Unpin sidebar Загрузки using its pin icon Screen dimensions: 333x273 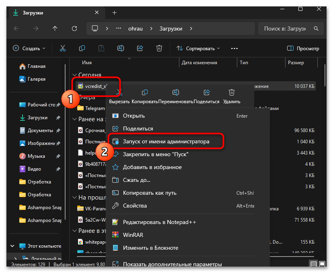58,118
